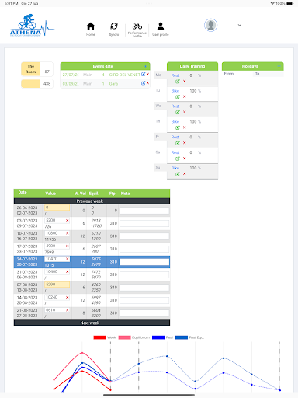Clear value for week 17-07-2023
Viewport: 298px width, 398px height.
[67, 246]
